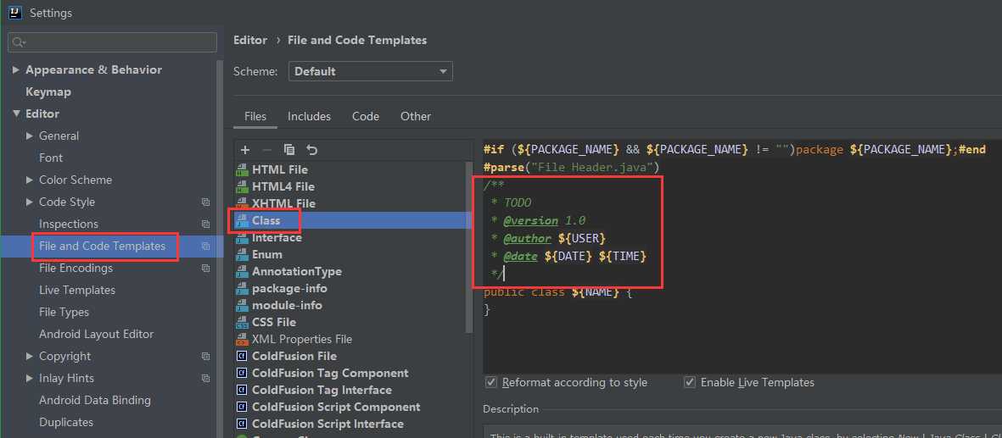Click the settings search field
This screenshot has height=438, width=1002.
(113, 42)
